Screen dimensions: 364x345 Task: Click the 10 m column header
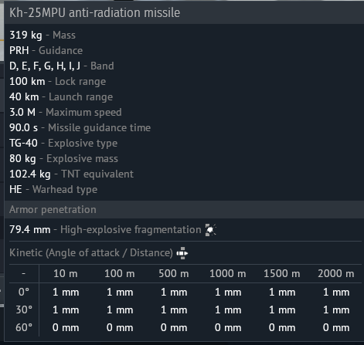click(66, 273)
